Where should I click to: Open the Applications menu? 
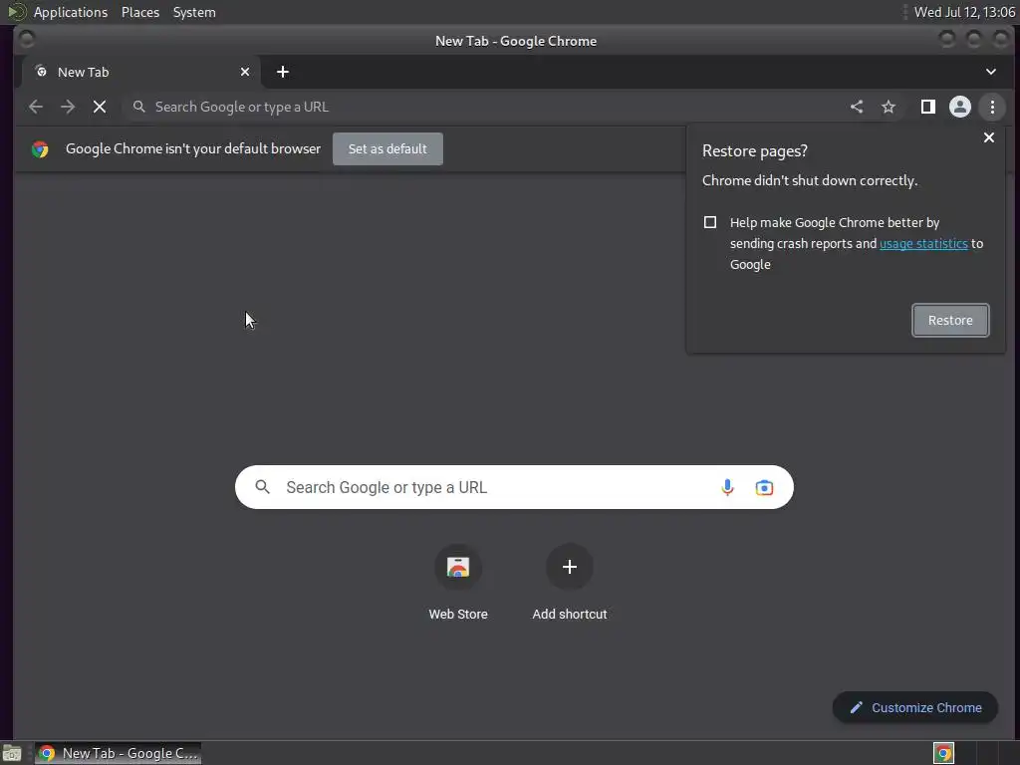(71, 12)
